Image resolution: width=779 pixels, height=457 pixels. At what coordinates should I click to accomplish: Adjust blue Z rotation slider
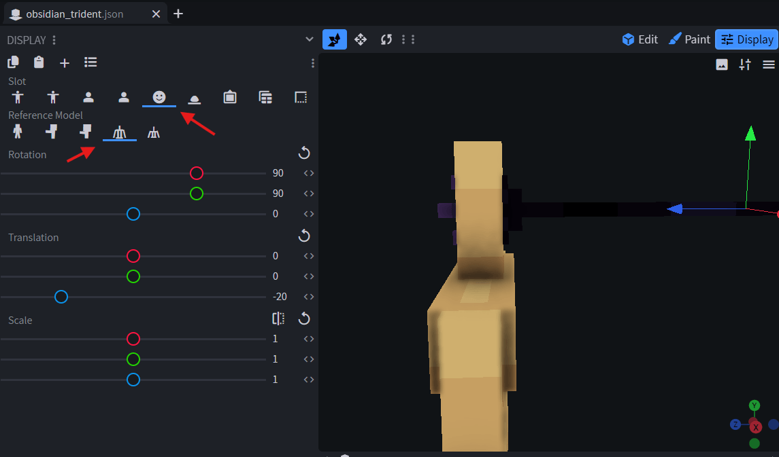[133, 214]
